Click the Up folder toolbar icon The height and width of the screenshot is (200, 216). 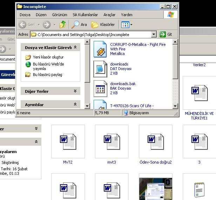tap(63, 25)
